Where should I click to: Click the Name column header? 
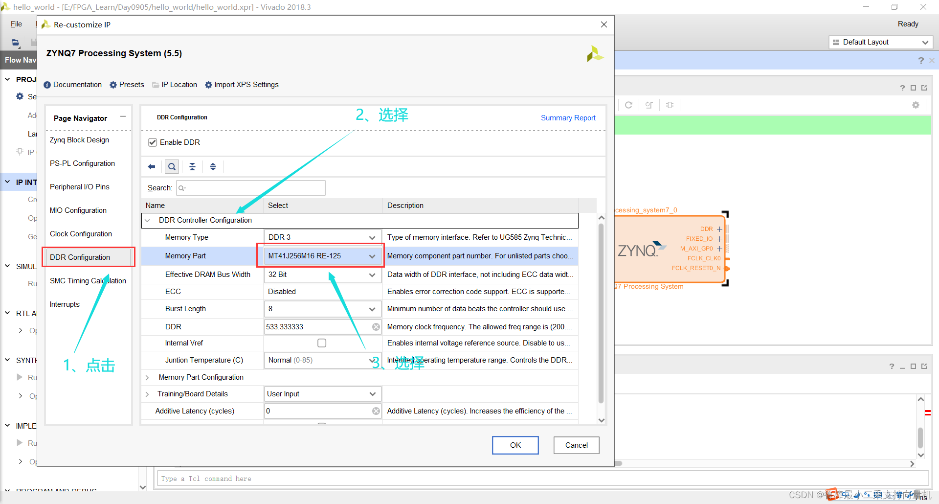point(202,206)
